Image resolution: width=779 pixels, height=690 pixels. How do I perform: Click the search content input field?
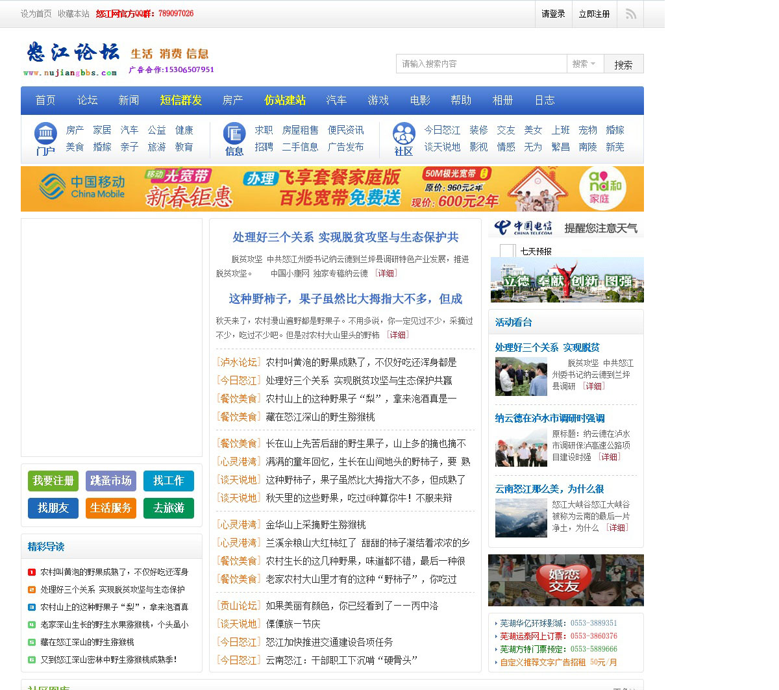[x=481, y=64]
